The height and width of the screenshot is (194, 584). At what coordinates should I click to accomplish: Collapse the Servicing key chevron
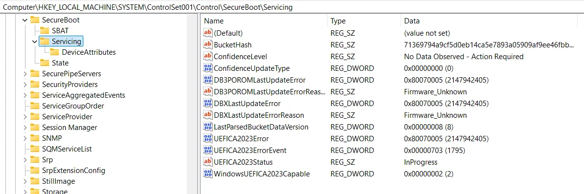(35, 41)
